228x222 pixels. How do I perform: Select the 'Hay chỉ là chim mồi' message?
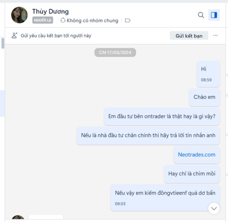click(x=192, y=174)
